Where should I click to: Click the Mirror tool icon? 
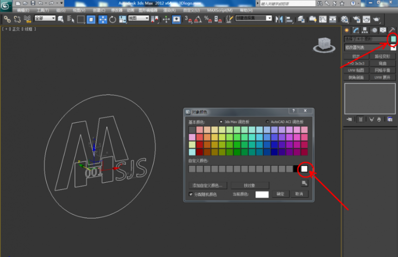click(x=279, y=19)
